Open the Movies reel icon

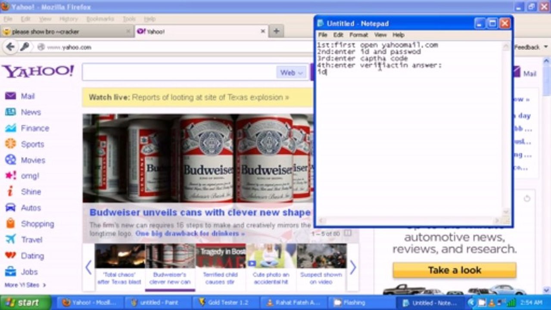point(10,160)
